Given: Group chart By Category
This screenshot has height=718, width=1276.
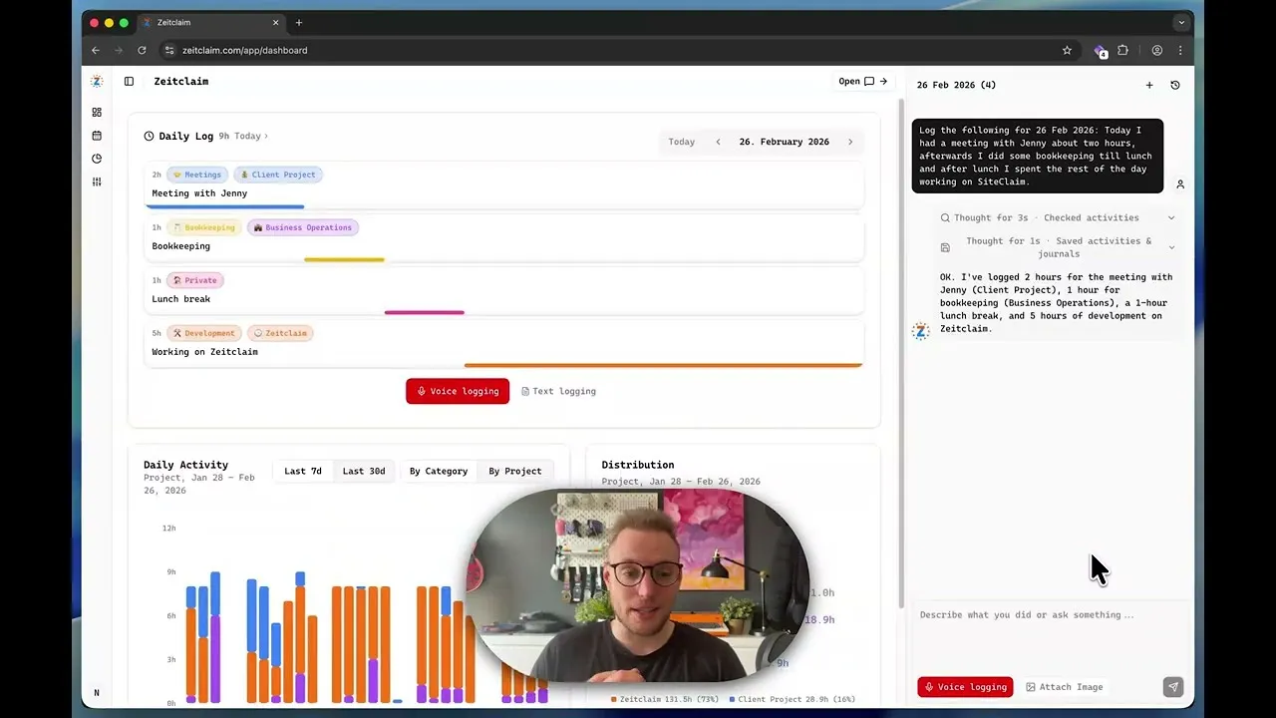Looking at the screenshot, I should coord(439,472).
